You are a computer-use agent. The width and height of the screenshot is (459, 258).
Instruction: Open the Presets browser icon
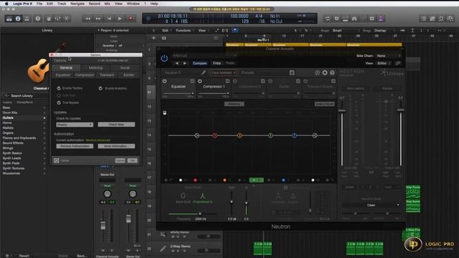click(x=292, y=72)
